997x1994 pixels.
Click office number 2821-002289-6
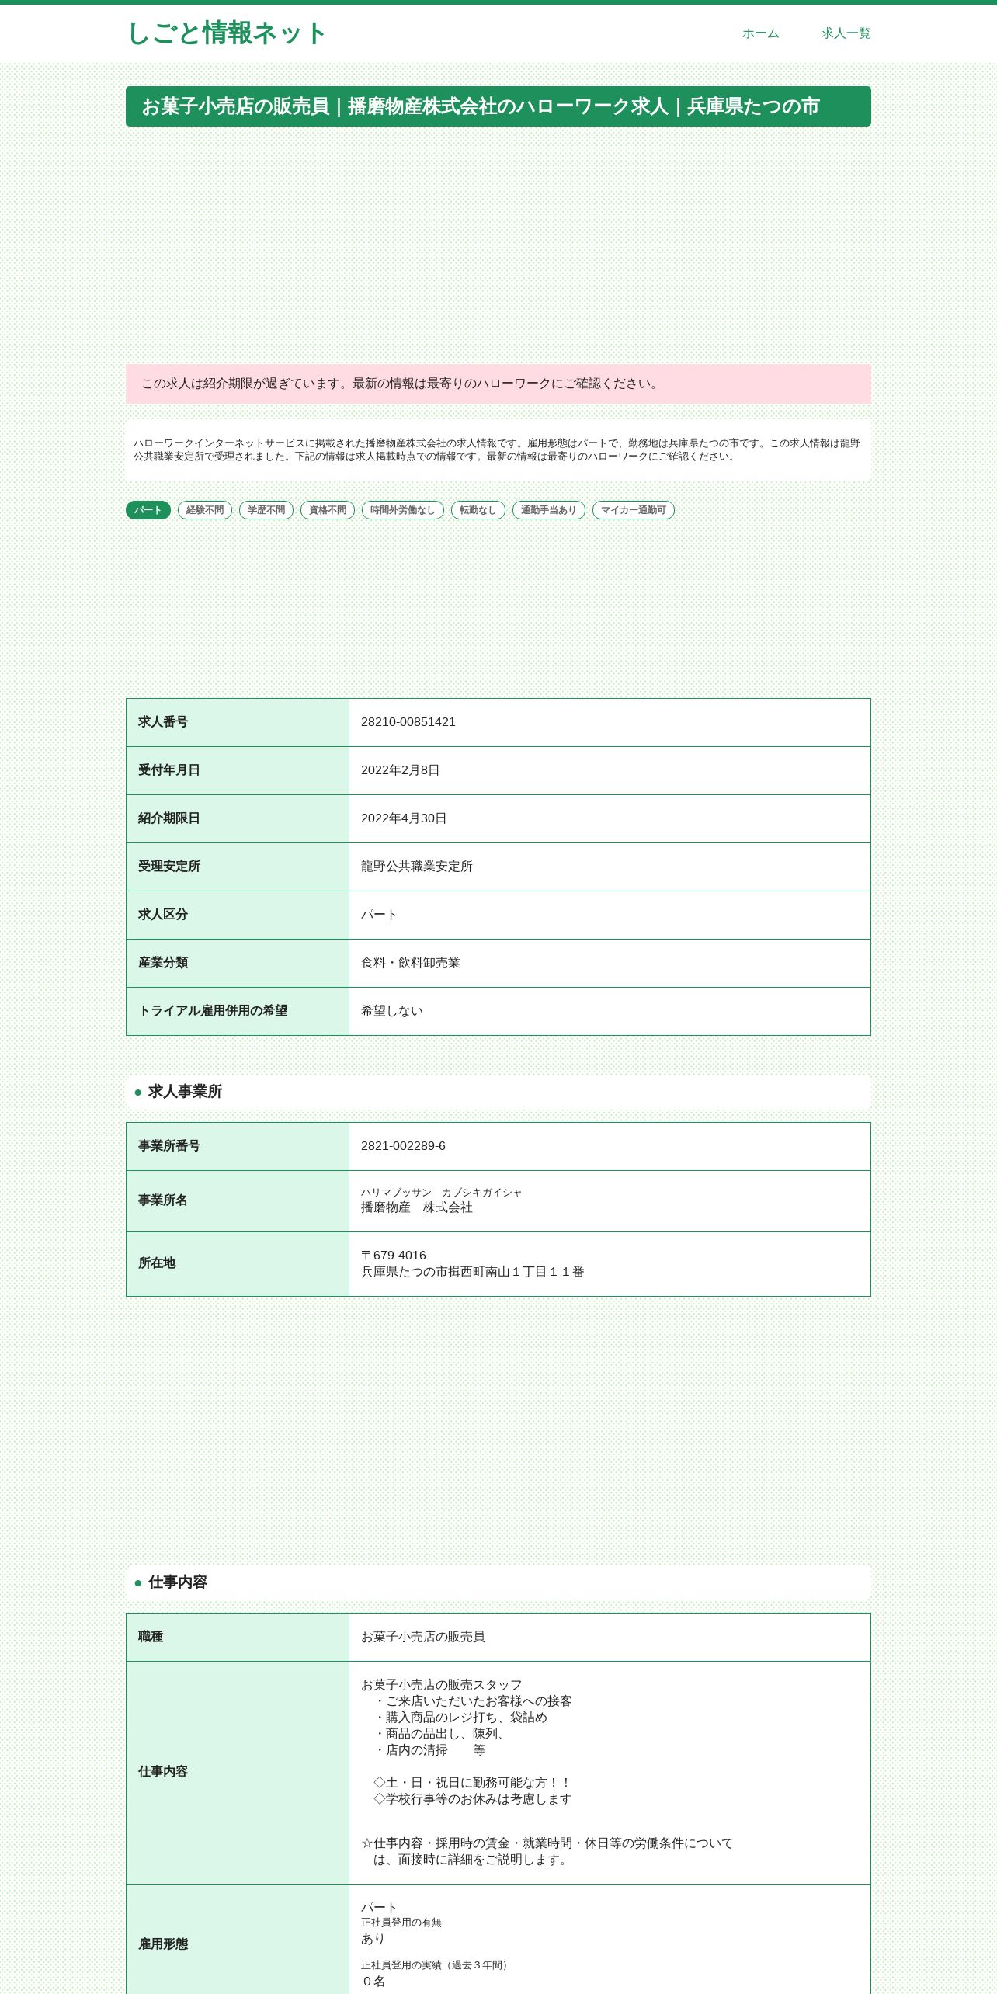tap(403, 1146)
